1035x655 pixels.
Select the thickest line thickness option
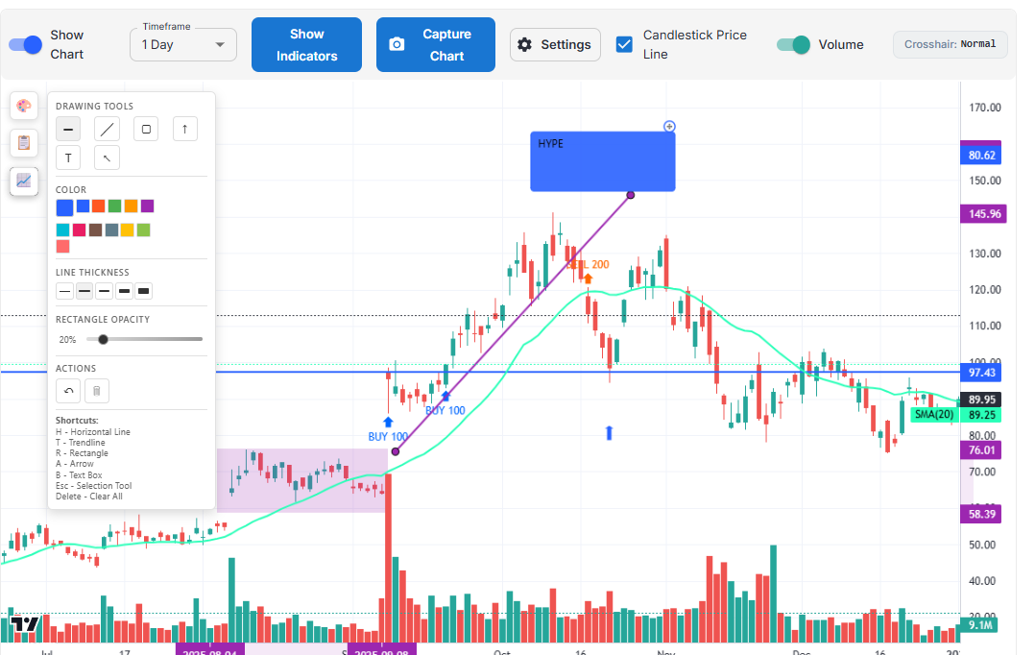[144, 291]
